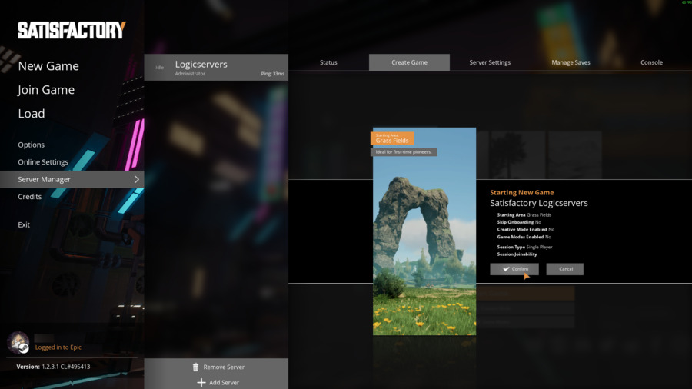Click the Skip Onboarding No line

519,222
